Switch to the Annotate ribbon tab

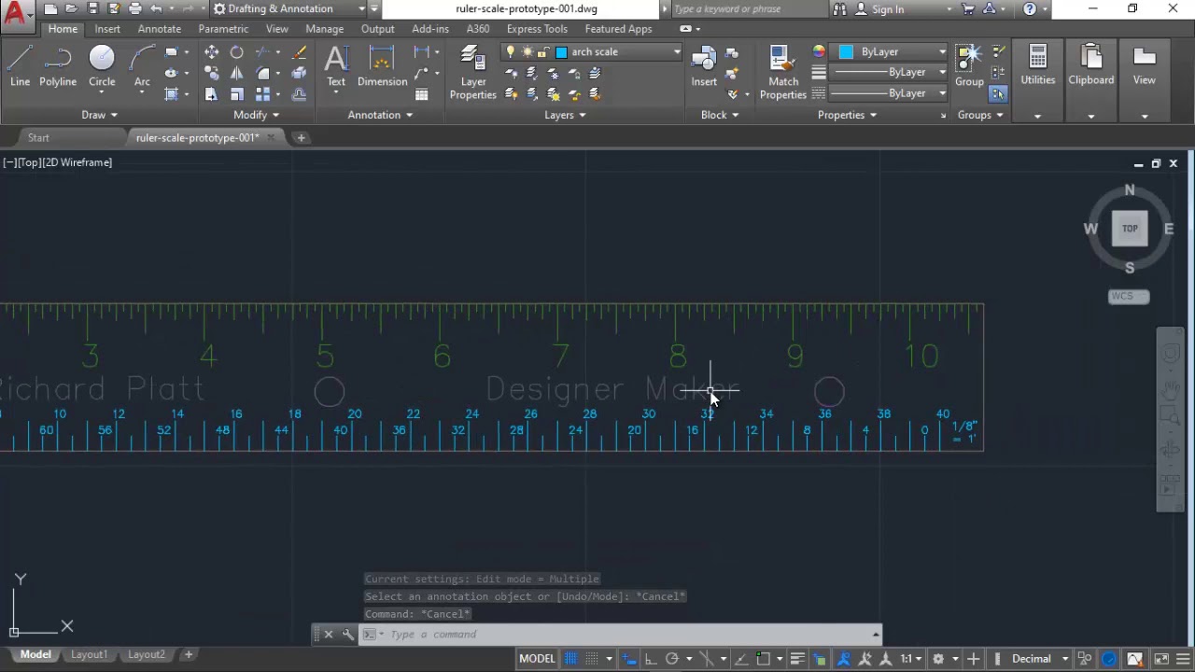[x=160, y=29]
